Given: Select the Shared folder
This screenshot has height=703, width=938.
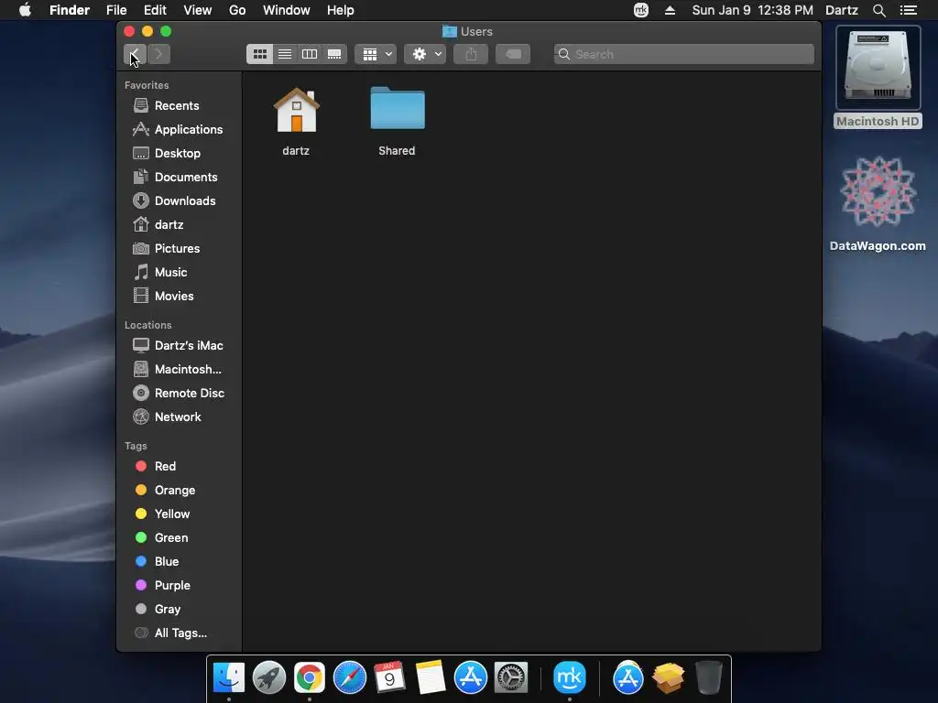Looking at the screenshot, I should (x=398, y=109).
